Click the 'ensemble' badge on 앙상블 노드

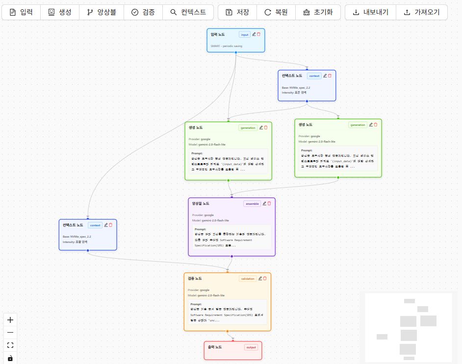tap(252, 204)
